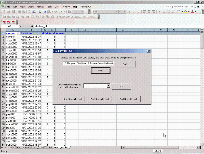Expand the Font Color dropdown arrow

196,12
